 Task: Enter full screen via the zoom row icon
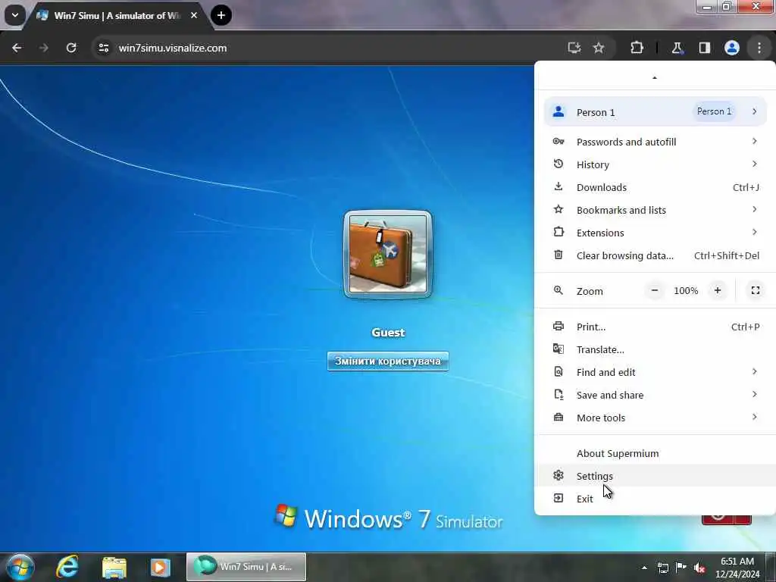(x=756, y=290)
